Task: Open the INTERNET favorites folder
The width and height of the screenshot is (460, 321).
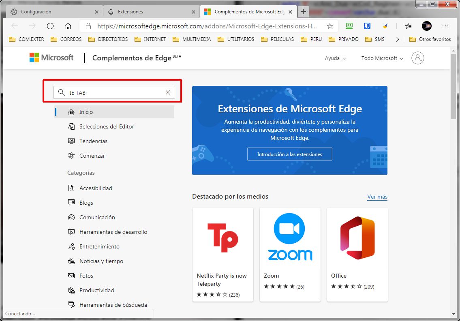Action: 150,39
